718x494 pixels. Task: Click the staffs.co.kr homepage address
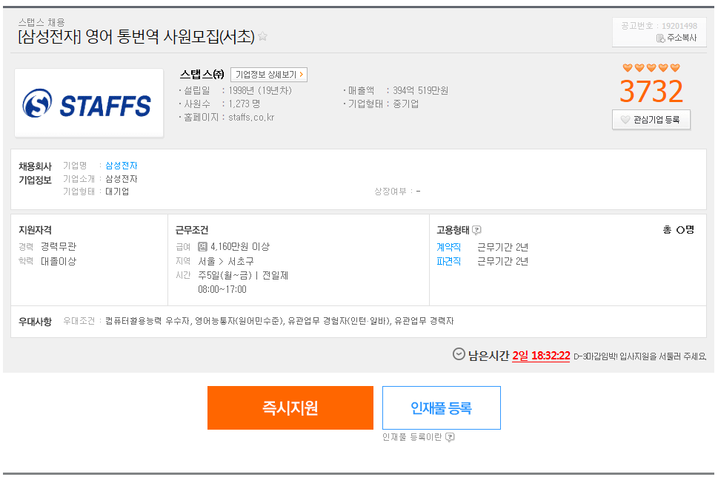point(251,118)
